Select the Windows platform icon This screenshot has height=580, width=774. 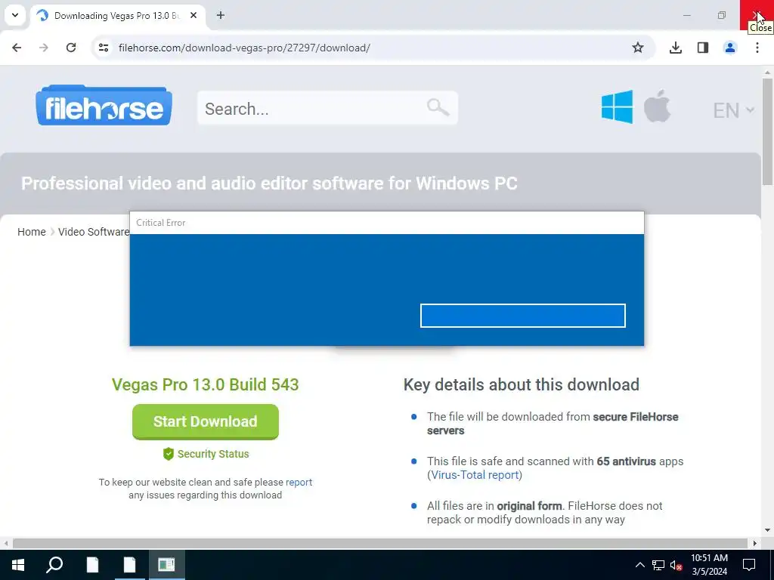(617, 106)
